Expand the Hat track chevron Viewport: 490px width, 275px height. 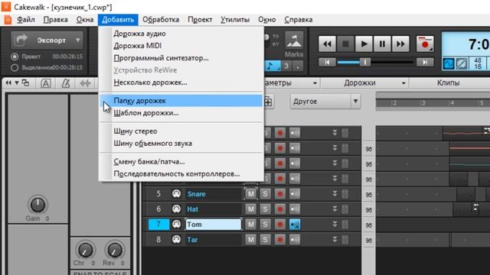click(335, 209)
